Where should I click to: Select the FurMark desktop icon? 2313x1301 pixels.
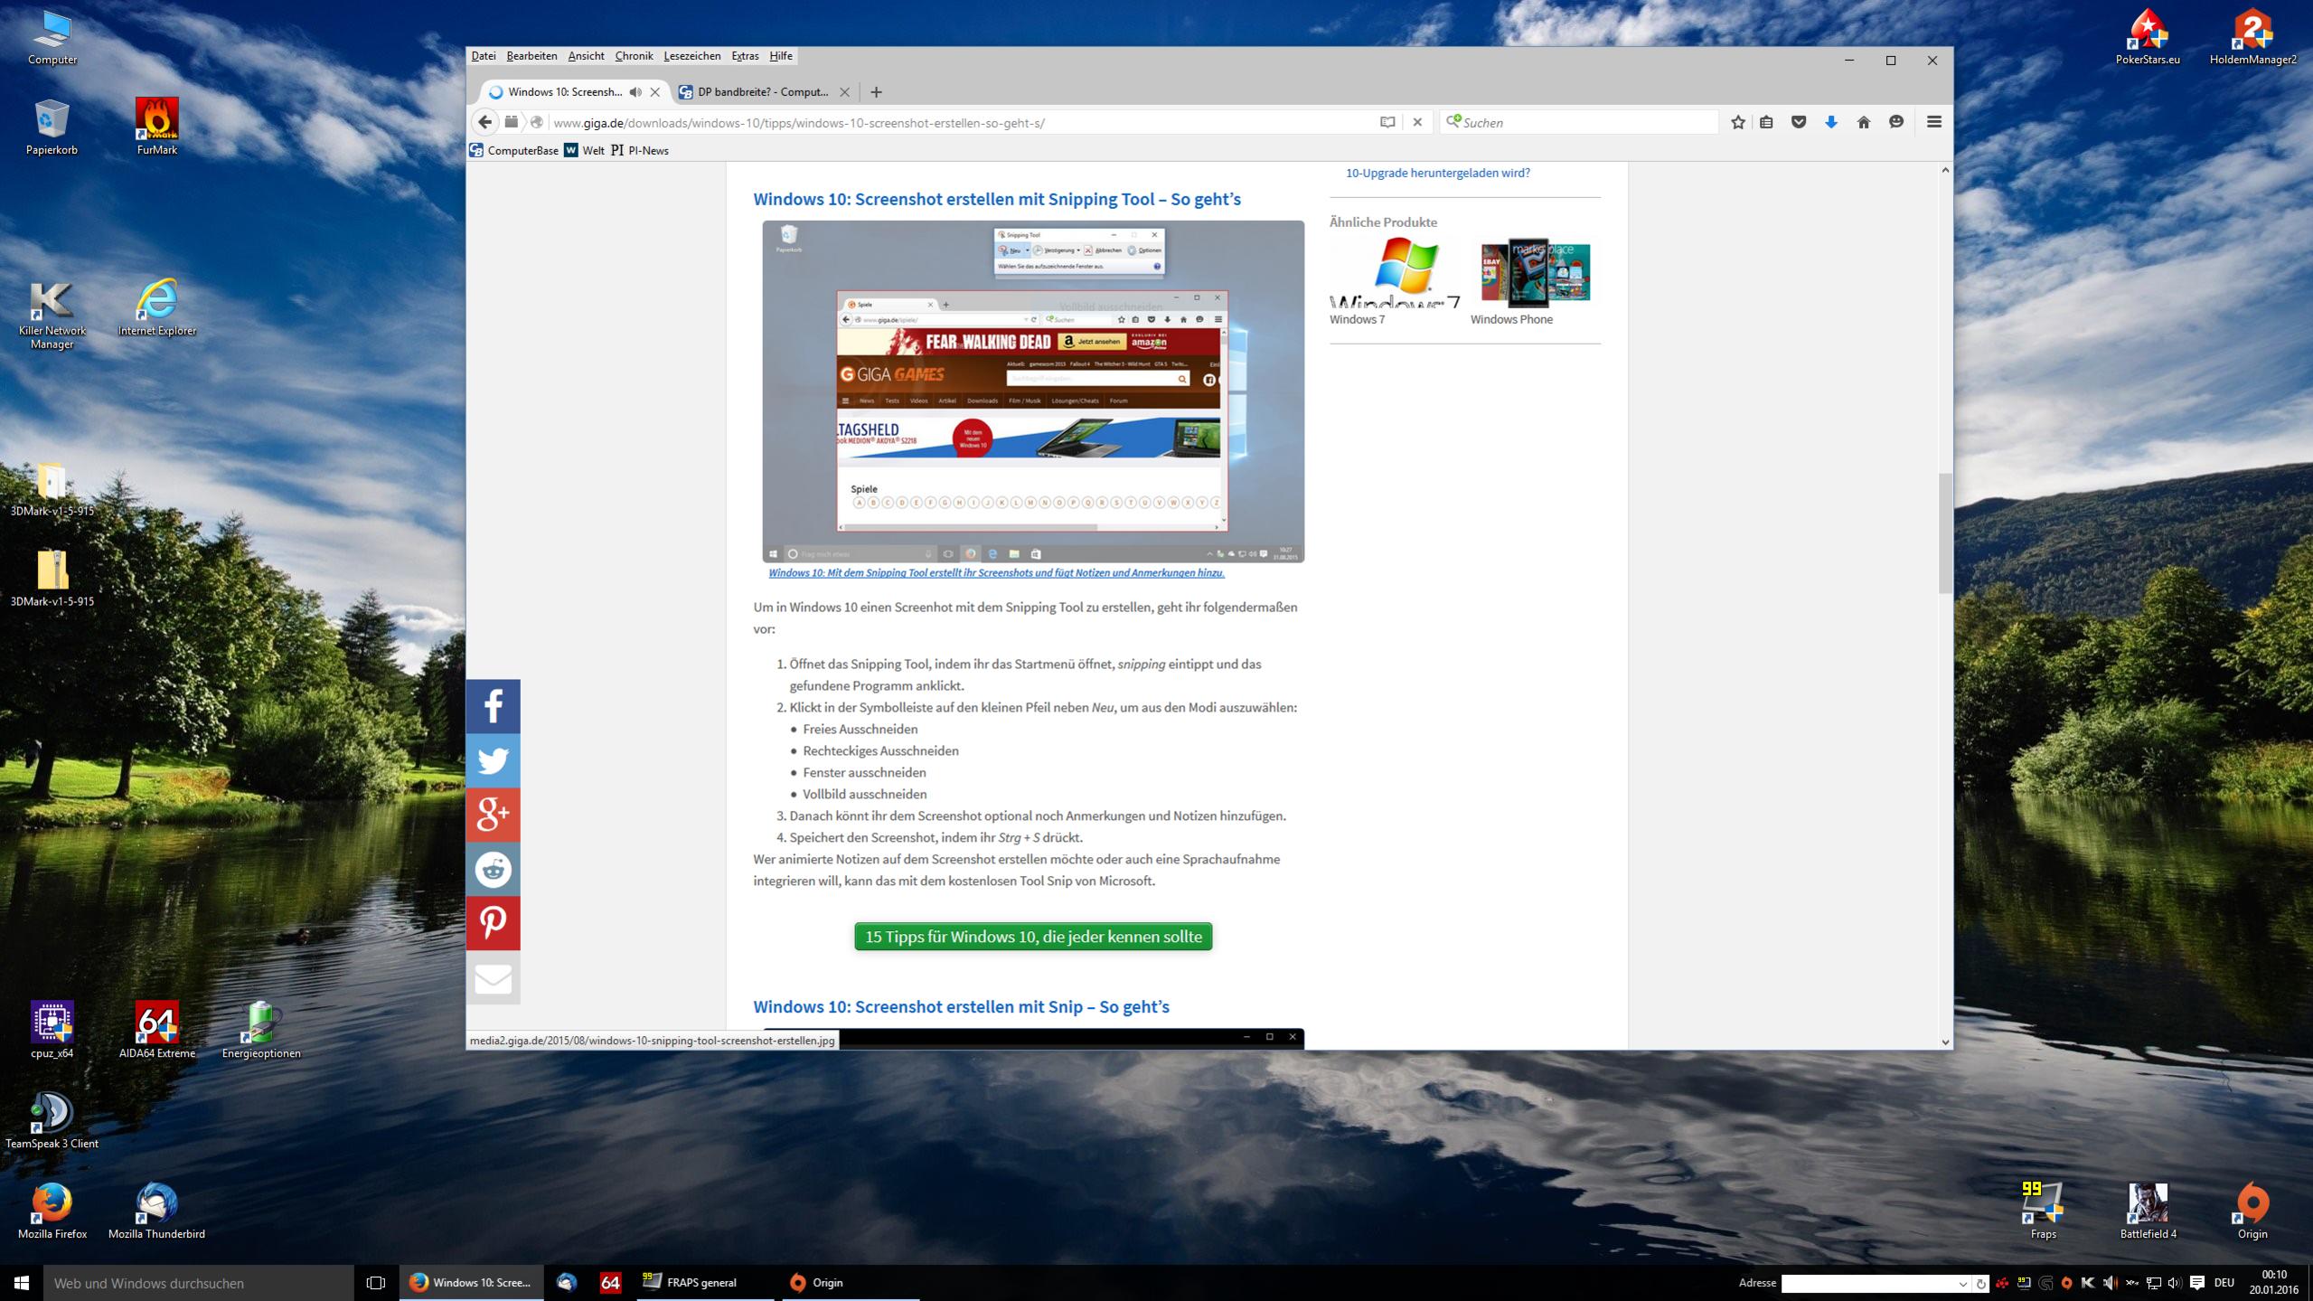(x=157, y=127)
